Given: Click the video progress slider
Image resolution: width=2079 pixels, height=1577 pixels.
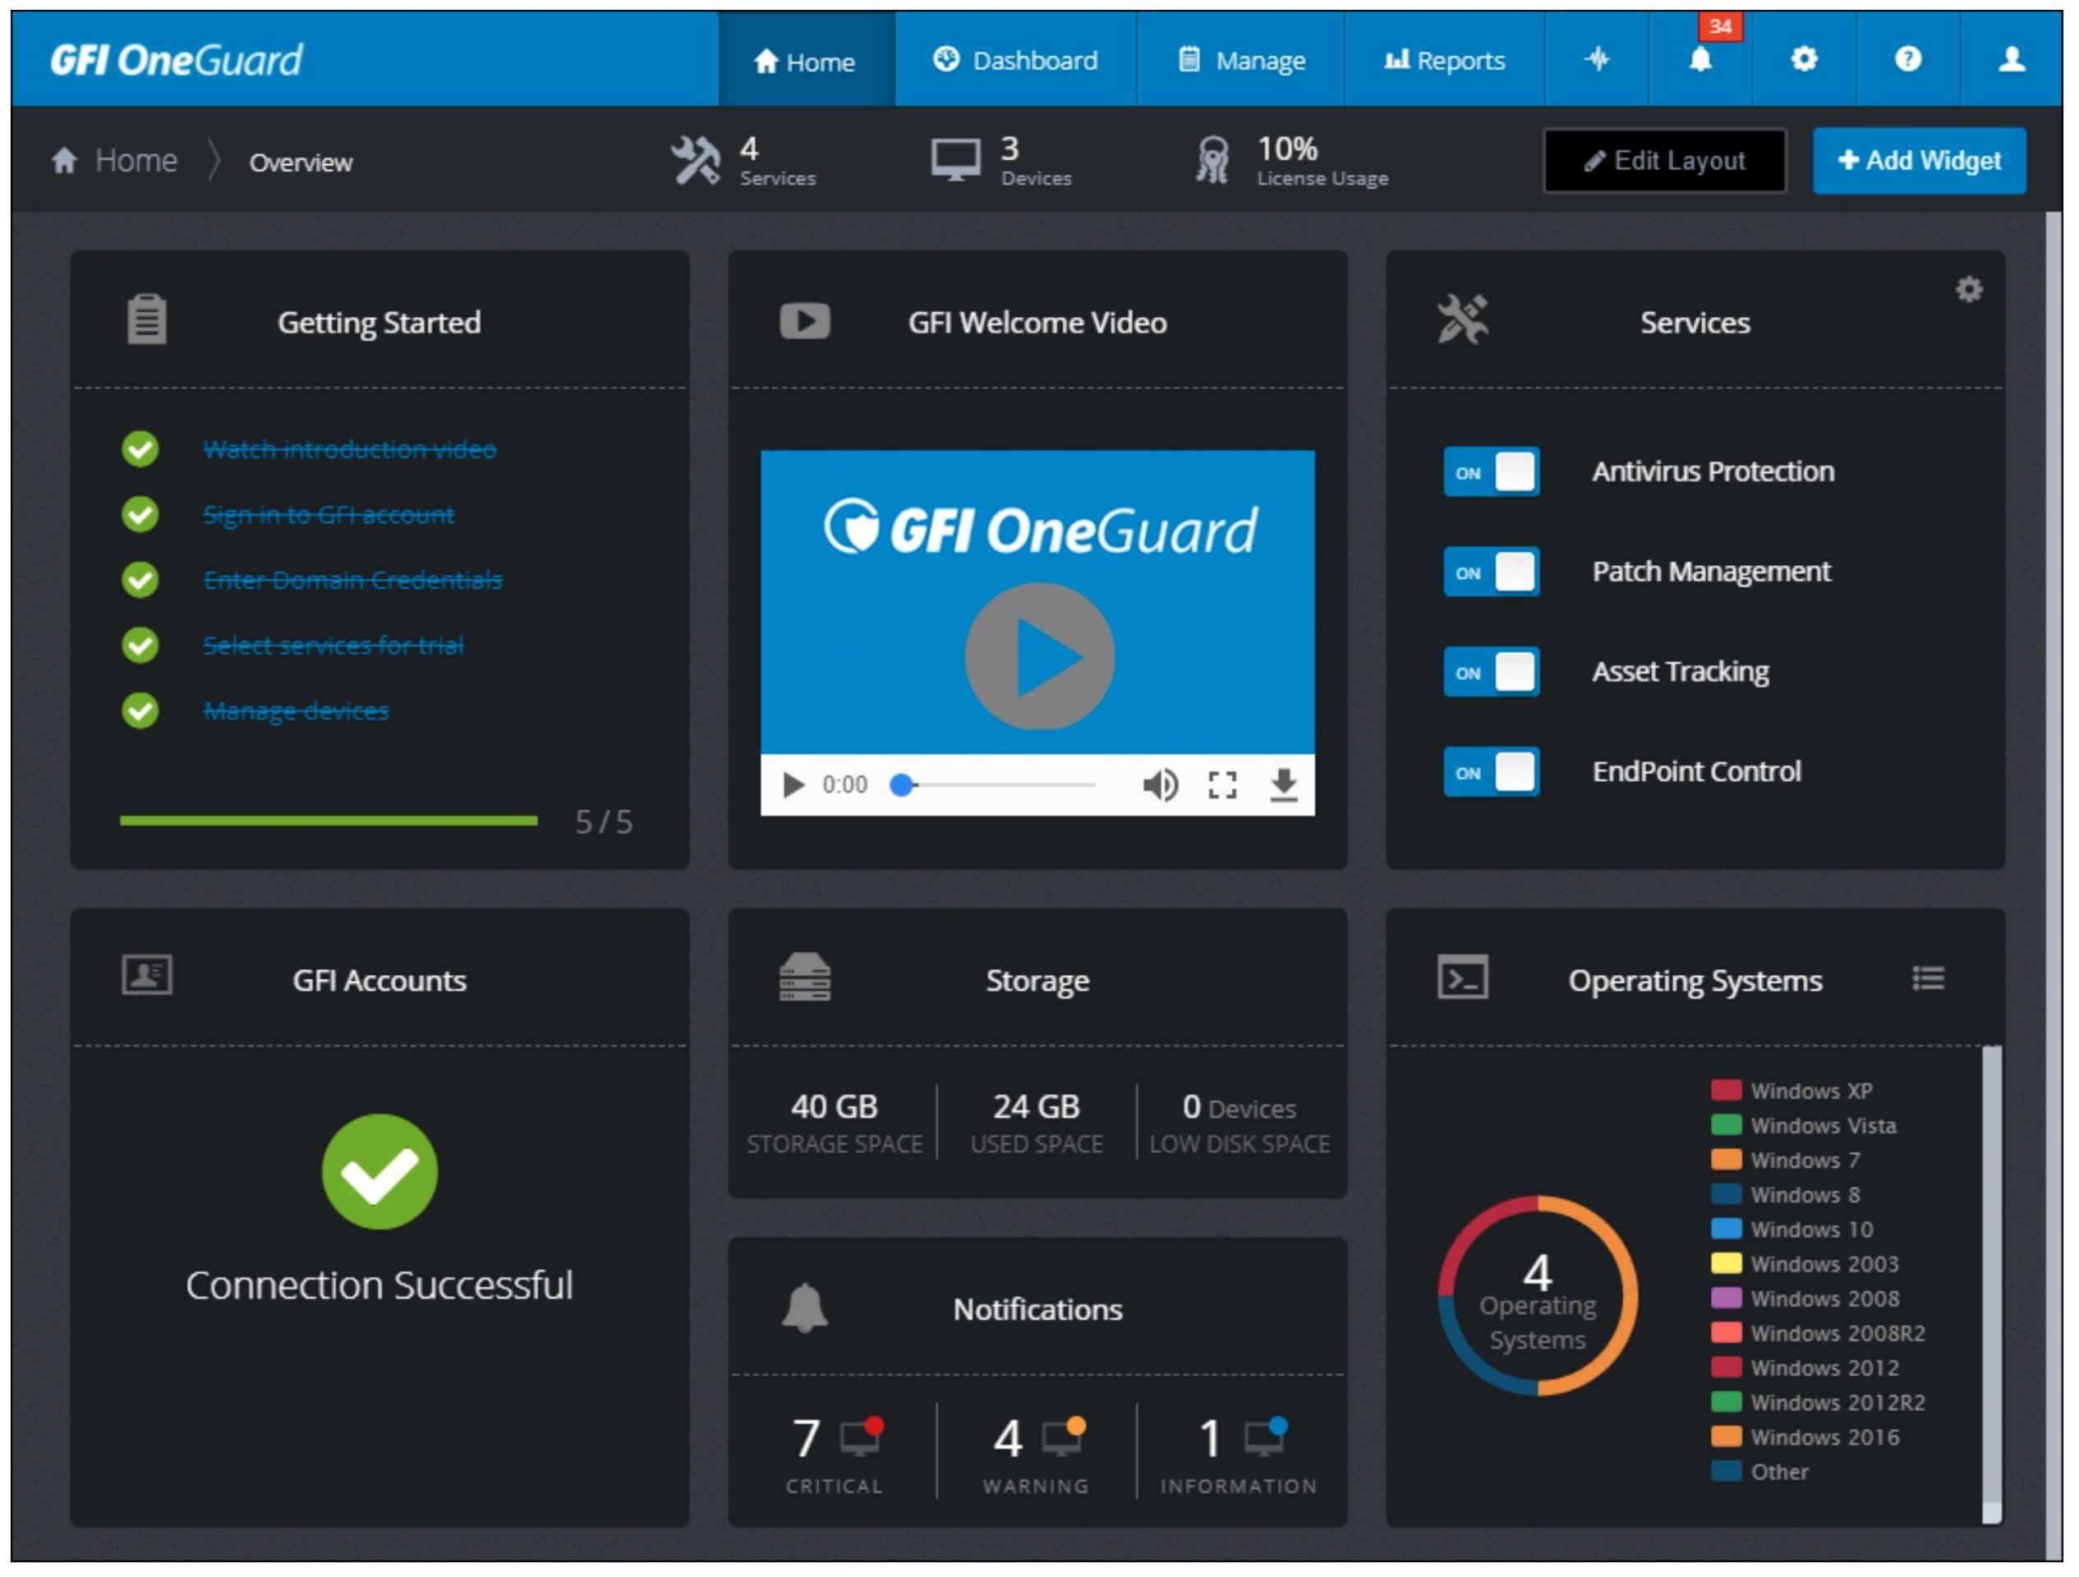Looking at the screenshot, I should coord(995,786).
